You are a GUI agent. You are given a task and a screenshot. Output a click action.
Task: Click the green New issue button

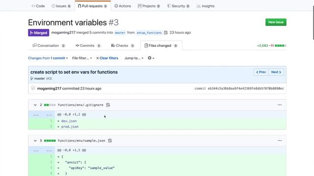(276, 22)
